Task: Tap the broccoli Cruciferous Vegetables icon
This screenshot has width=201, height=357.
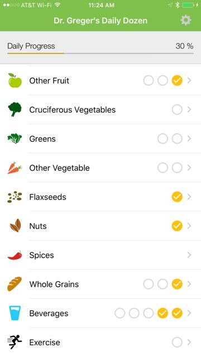Action: [x=15, y=109]
